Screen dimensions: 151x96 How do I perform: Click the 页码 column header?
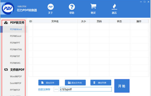point(99,21)
